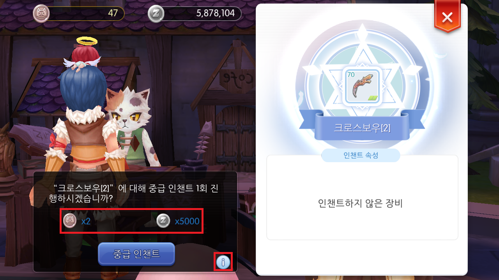Click the x2 cat coin cost text
The height and width of the screenshot is (280, 499).
point(86,221)
